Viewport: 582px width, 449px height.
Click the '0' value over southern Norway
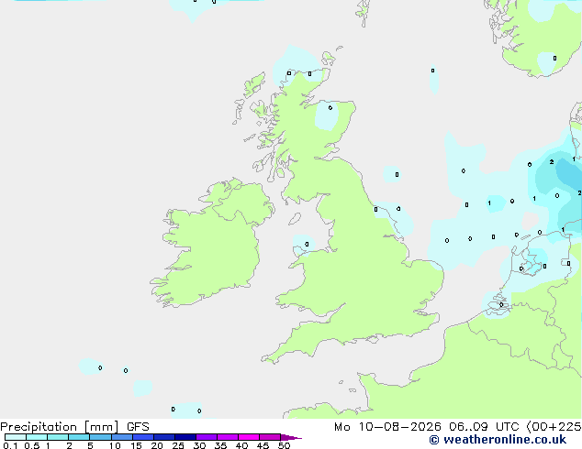pyautogui.click(x=554, y=58)
